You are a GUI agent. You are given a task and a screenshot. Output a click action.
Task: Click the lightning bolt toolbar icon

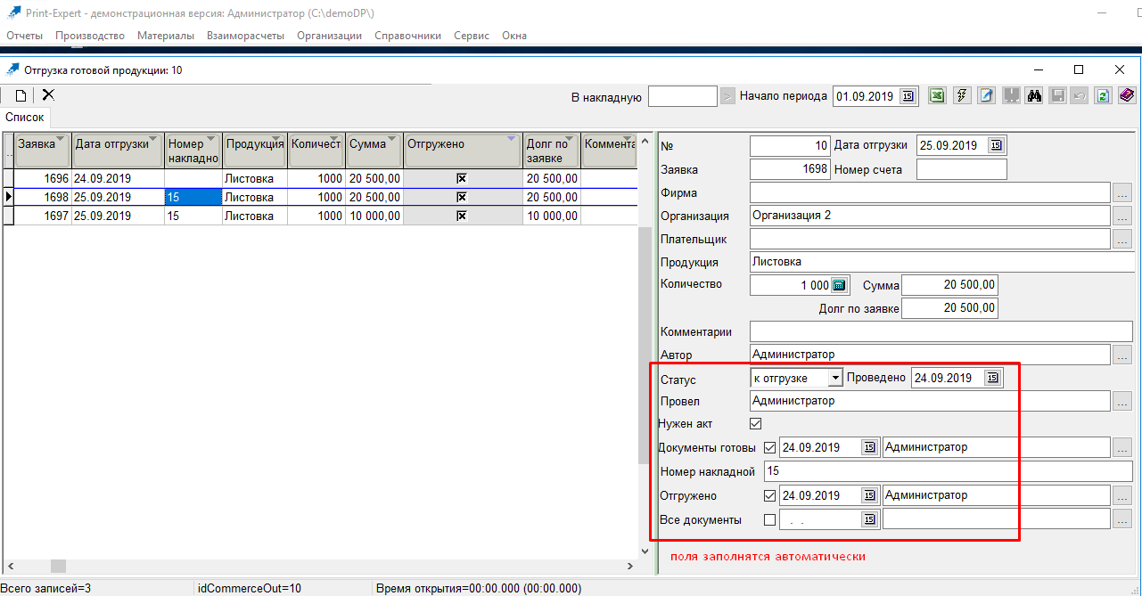pos(962,96)
